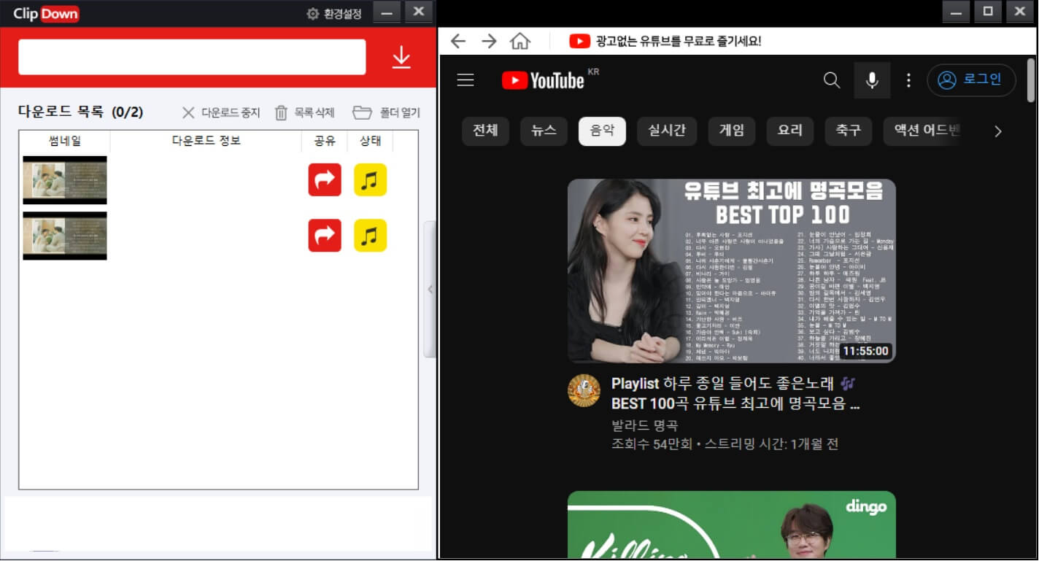Select the 실시간 category chip

[x=667, y=131]
